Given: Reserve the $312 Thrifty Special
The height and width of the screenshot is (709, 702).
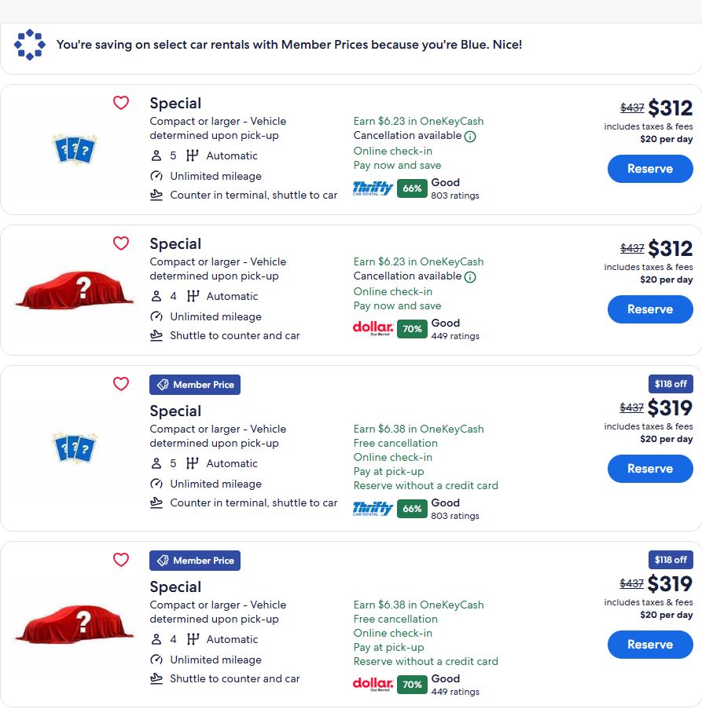Looking at the screenshot, I should click(649, 168).
